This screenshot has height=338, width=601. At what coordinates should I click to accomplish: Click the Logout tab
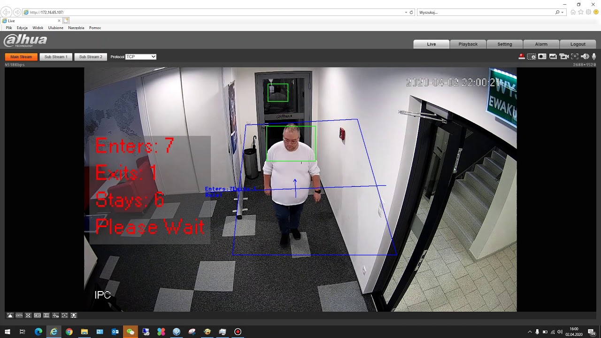click(x=578, y=44)
